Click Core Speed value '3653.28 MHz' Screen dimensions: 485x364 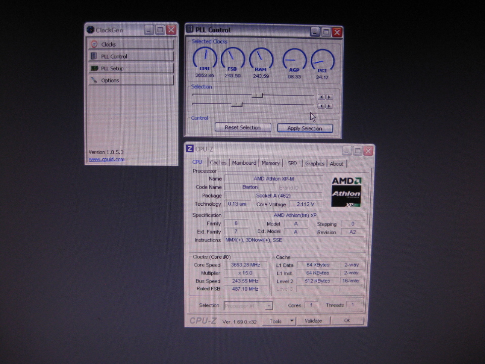point(246,264)
